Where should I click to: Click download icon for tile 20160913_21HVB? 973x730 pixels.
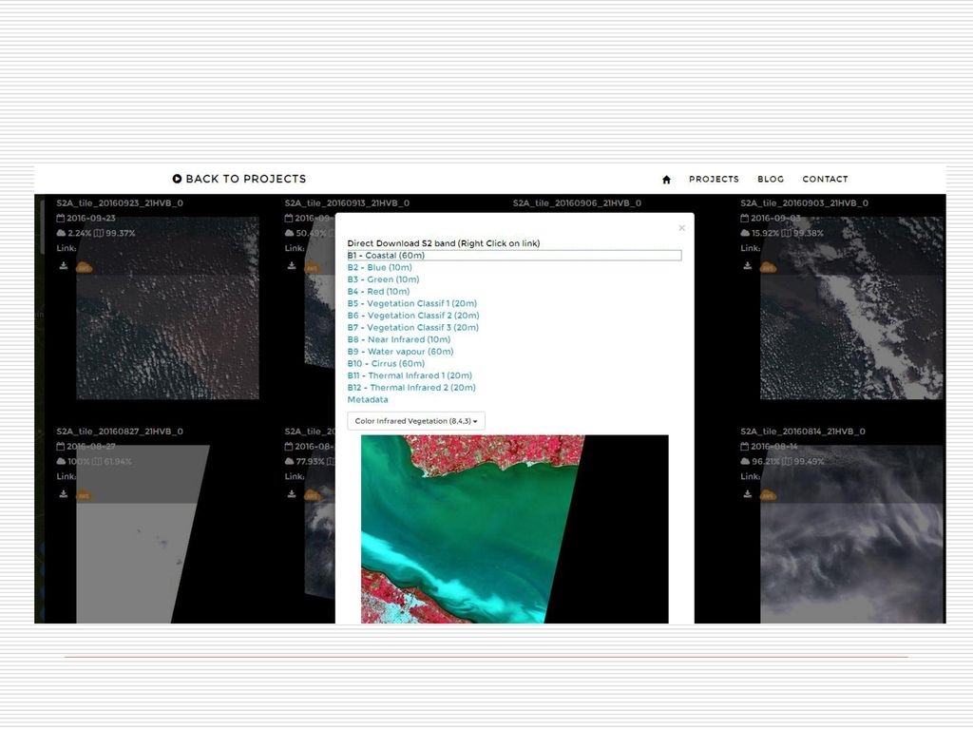(x=292, y=266)
